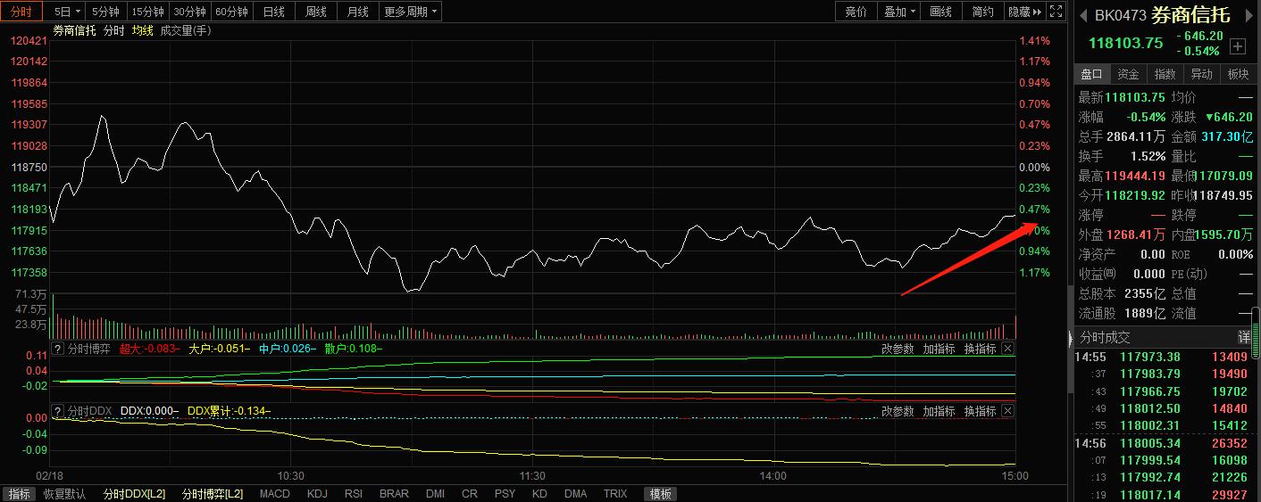The image size is (1261, 502).
Task: Switch to the 资金 tab
Action: click(1129, 74)
